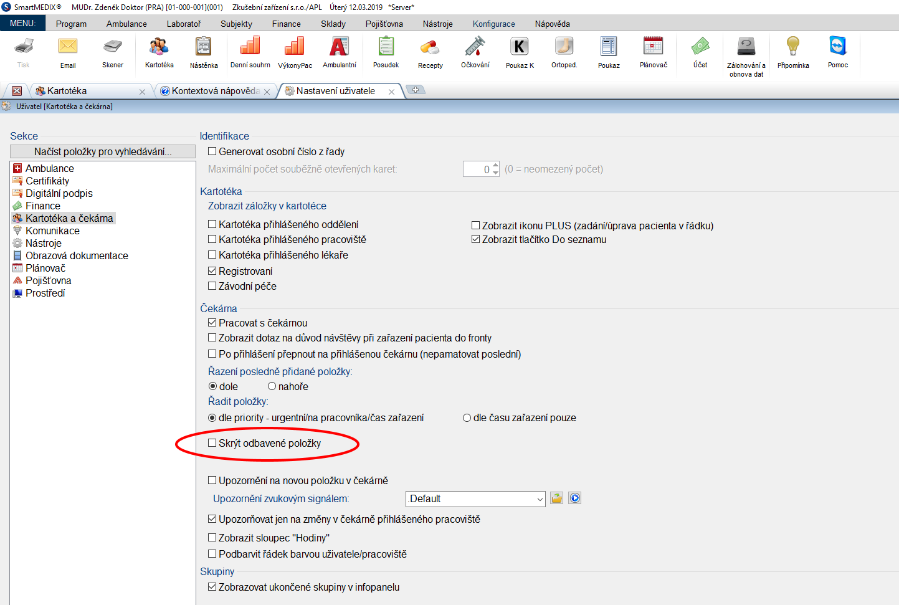899x605 pixels.
Task: Select the nahoře radio button
Action: 272,386
